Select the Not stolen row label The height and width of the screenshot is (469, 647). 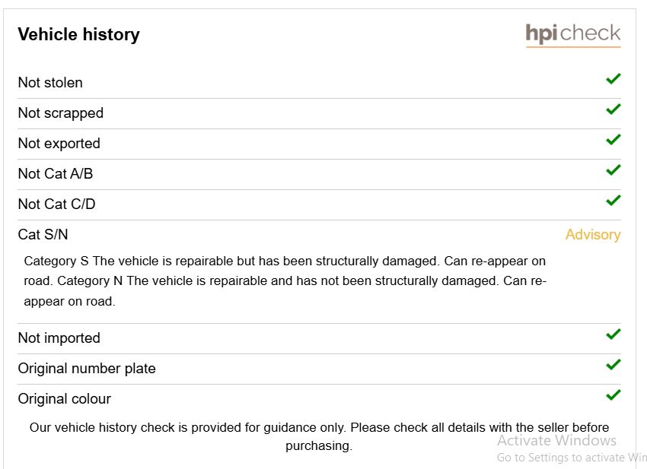[x=50, y=82]
